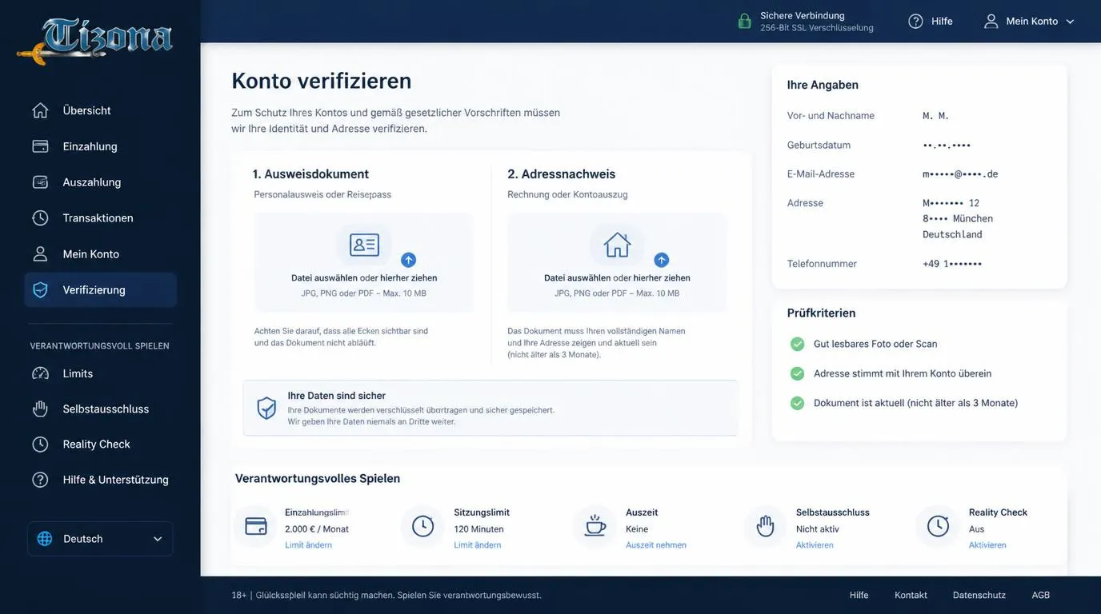Click the Einzahlungslimit card icon

click(255, 526)
